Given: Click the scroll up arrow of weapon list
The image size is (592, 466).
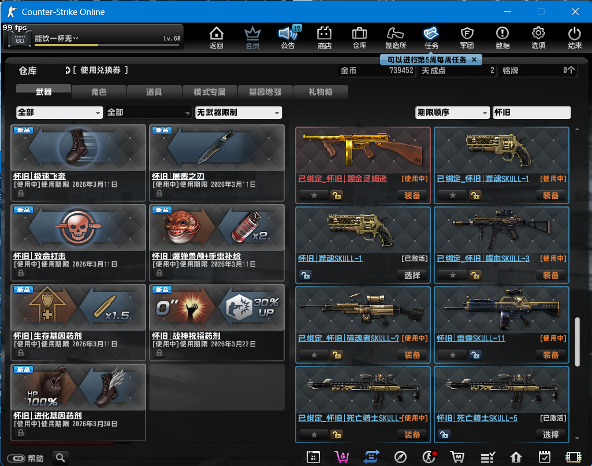Looking at the screenshot, I should [x=578, y=130].
